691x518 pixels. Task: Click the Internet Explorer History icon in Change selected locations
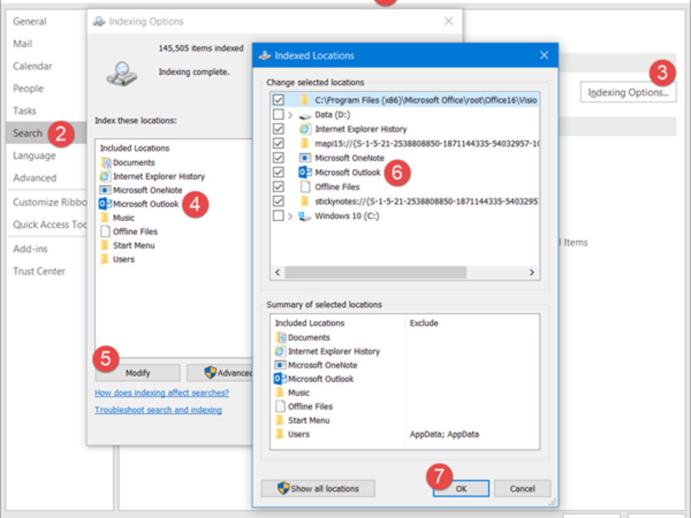[x=305, y=129]
